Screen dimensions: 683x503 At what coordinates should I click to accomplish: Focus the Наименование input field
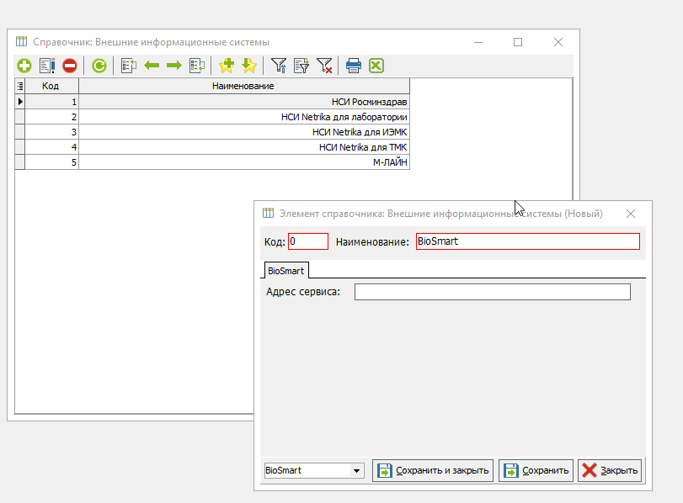point(528,241)
